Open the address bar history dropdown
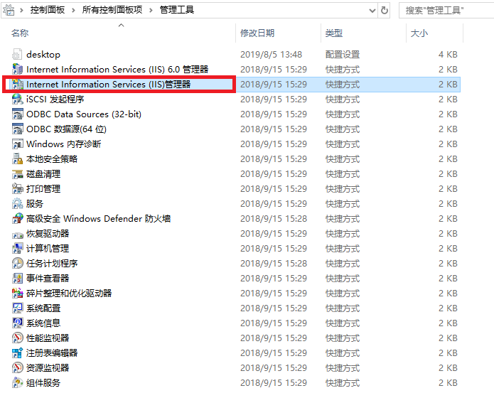Viewport: 494px width, 398px height. pyautogui.click(x=372, y=11)
